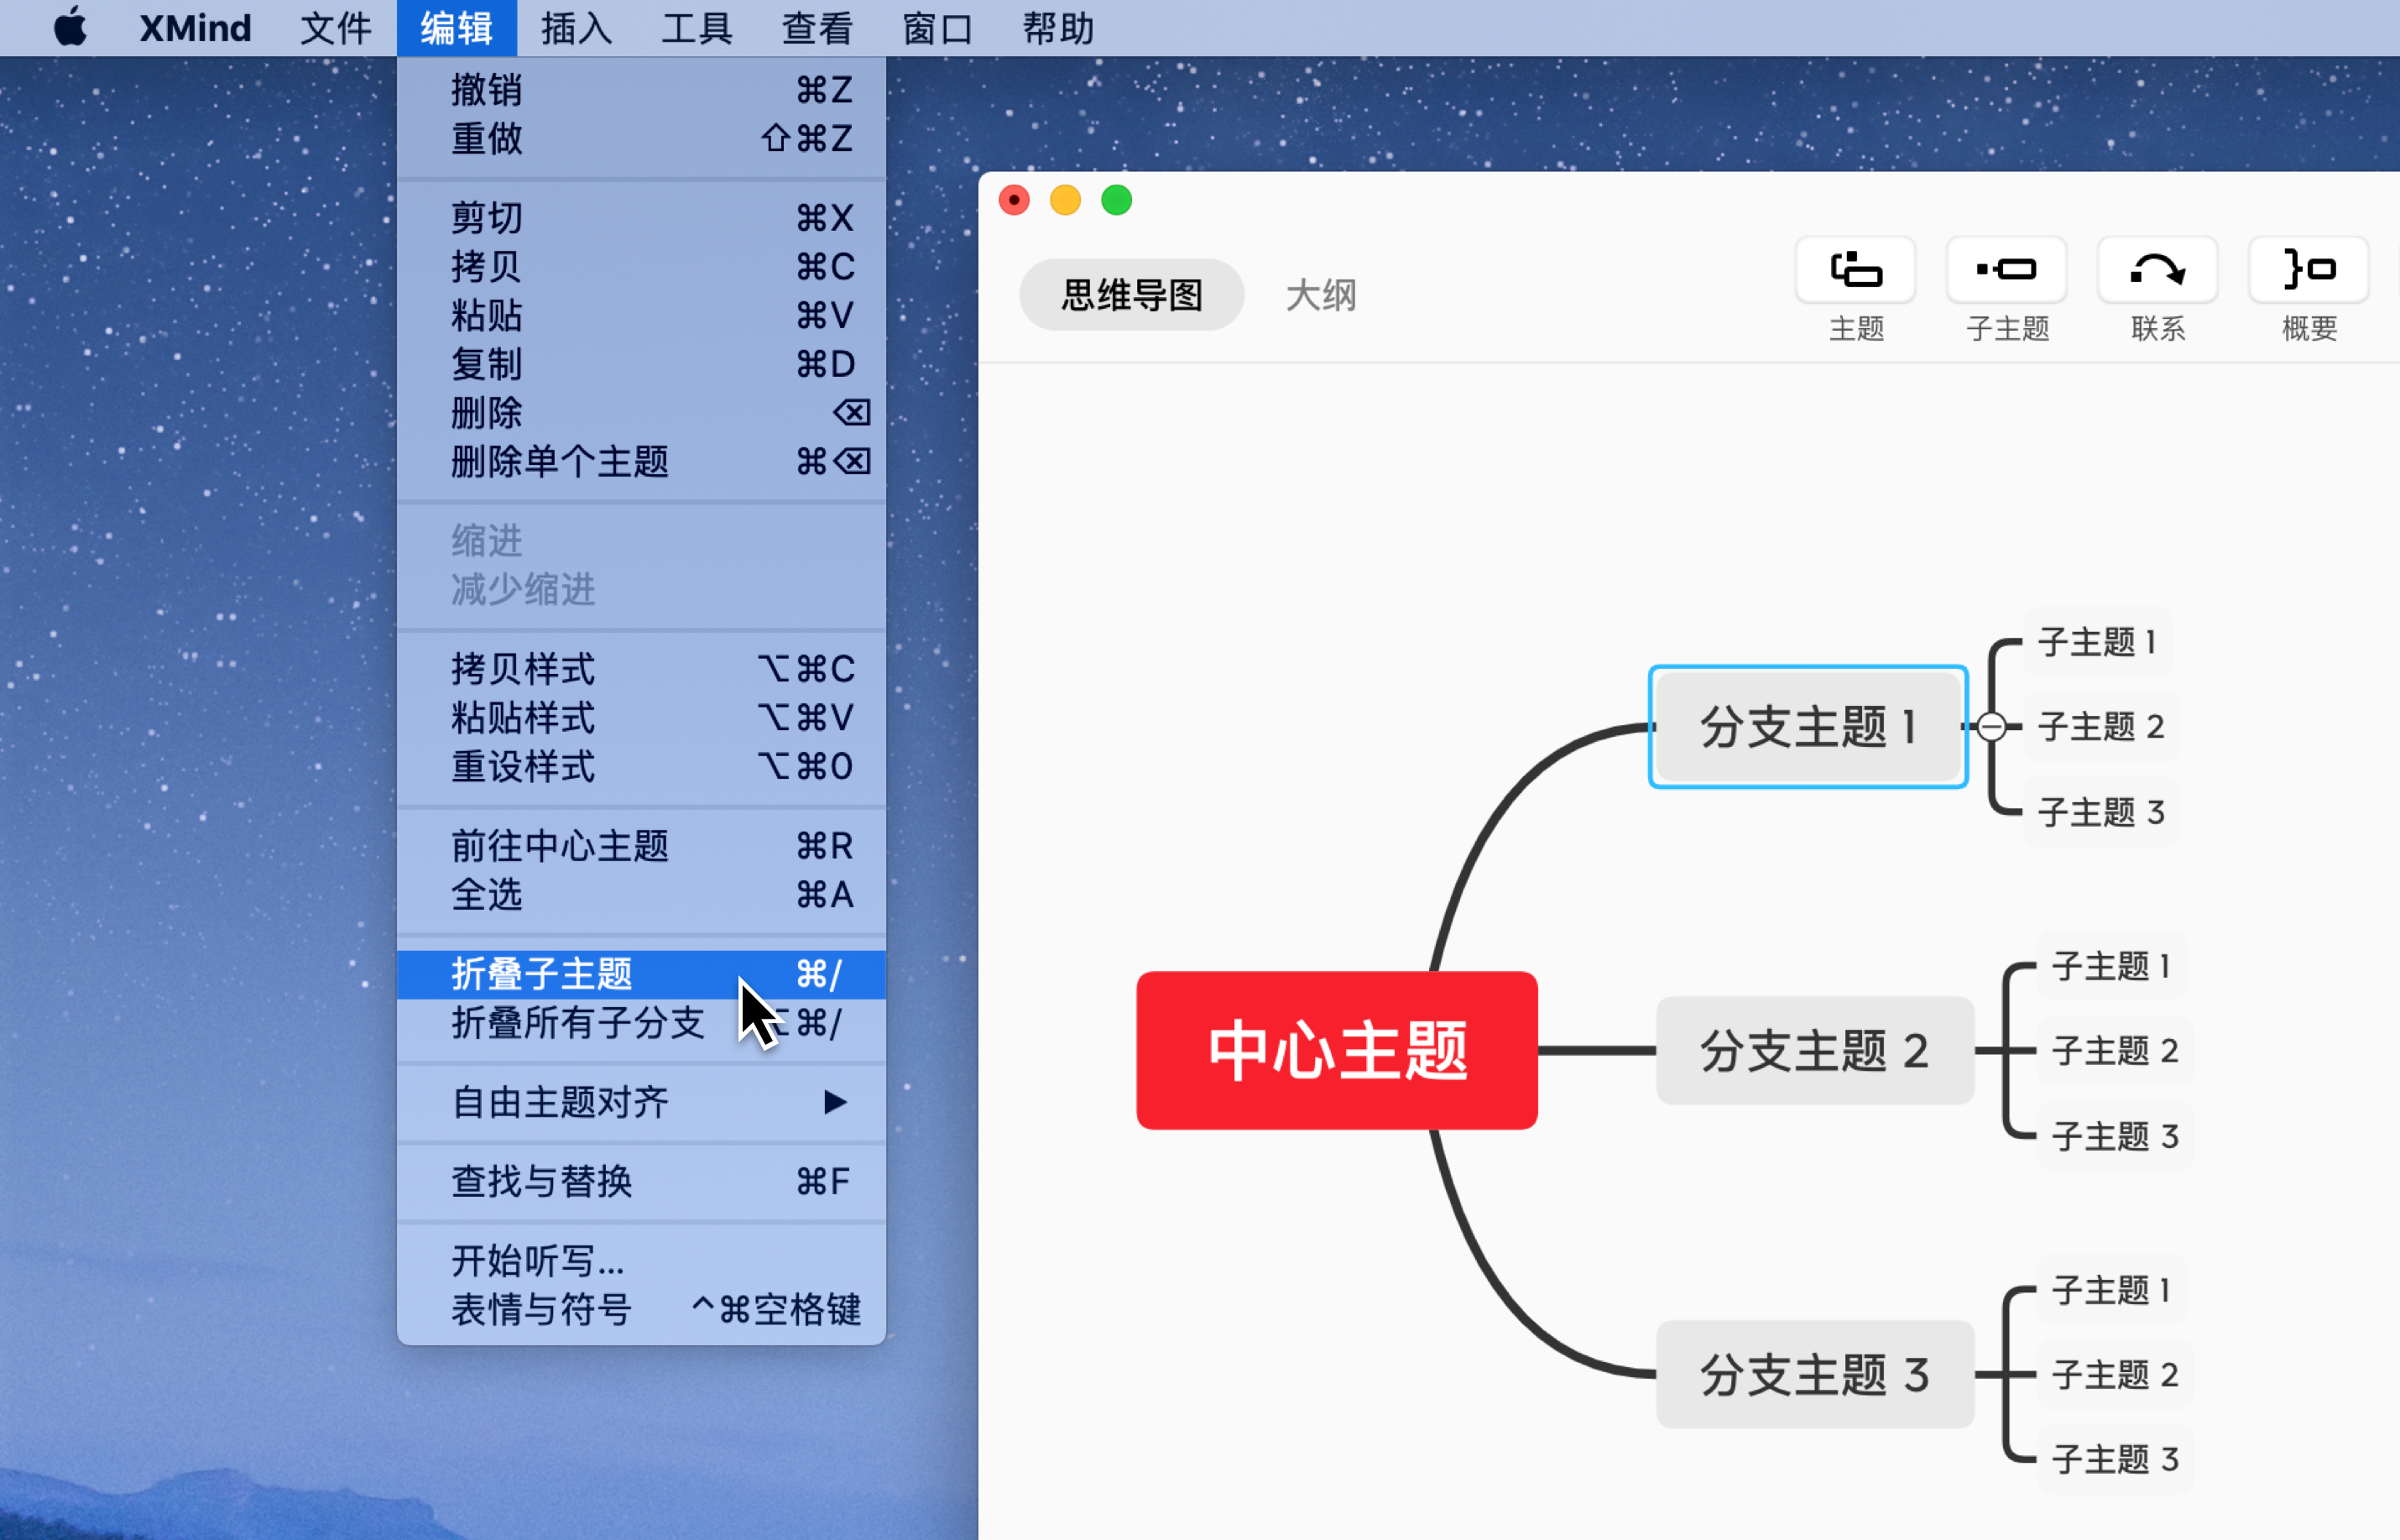Select the 分支主题 2 node
This screenshot has height=1540, width=2400.
pos(1814,1050)
